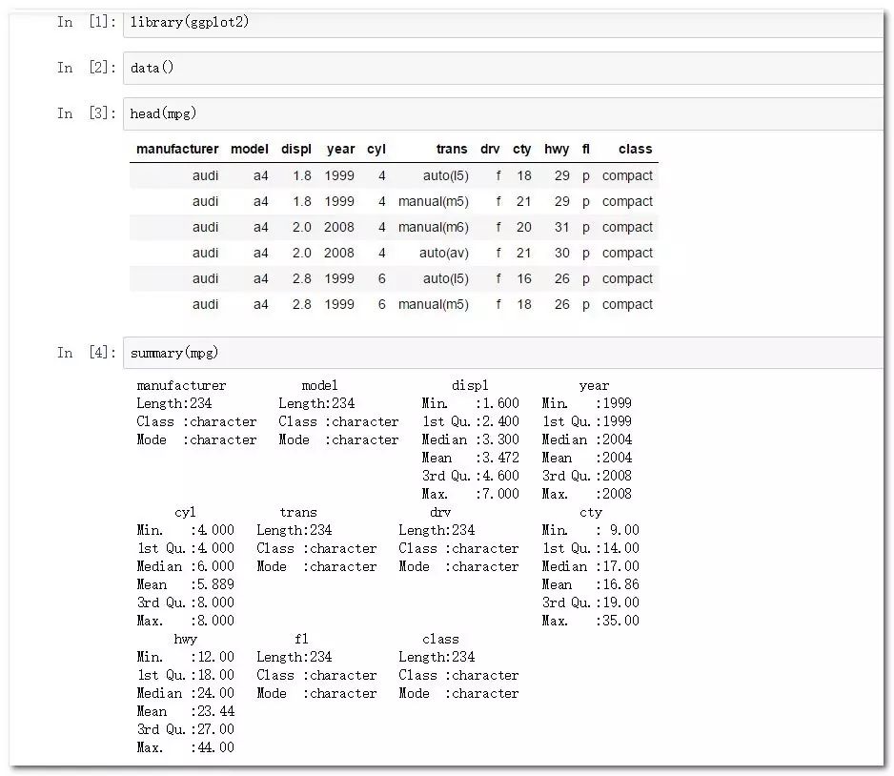
Task: Click the fl table header
Action: 585,149
